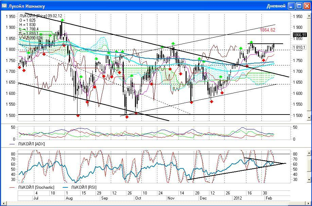The width and height of the screenshot is (312, 206).
Task: Click the oscillator pane scale up arrow
Action: pos(309,153)
